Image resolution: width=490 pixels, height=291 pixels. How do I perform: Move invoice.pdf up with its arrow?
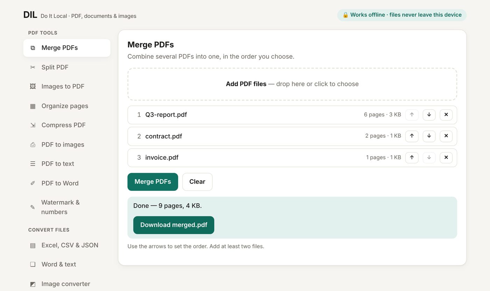click(x=412, y=157)
